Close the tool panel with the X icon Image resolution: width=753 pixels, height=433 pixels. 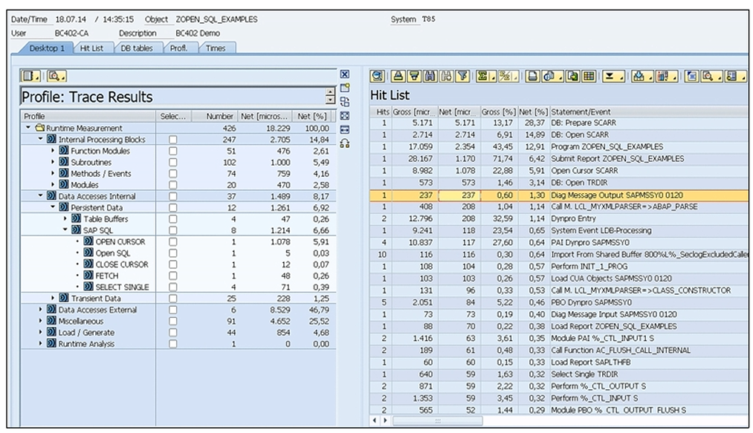344,74
